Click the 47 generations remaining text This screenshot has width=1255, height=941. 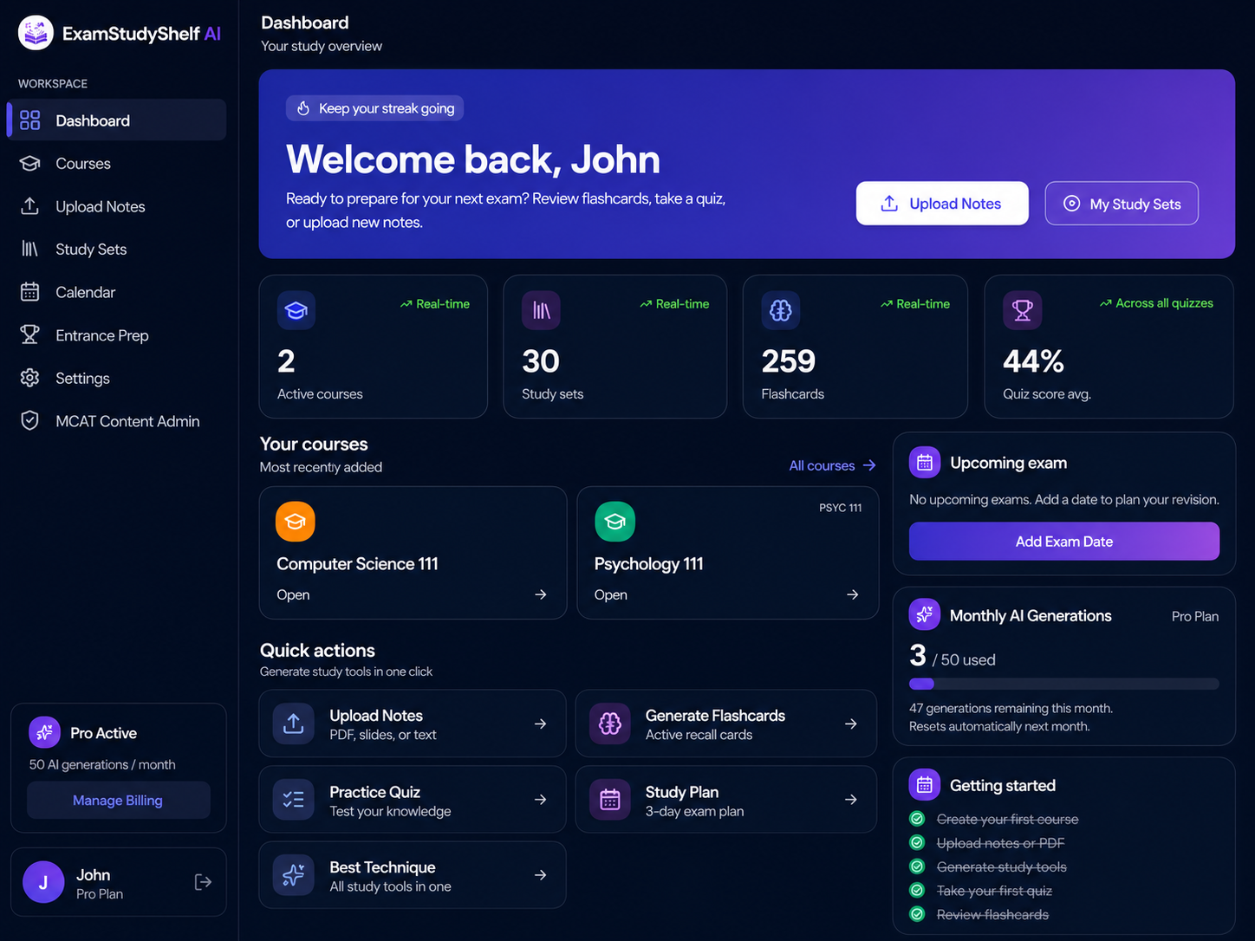click(1011, 708)
